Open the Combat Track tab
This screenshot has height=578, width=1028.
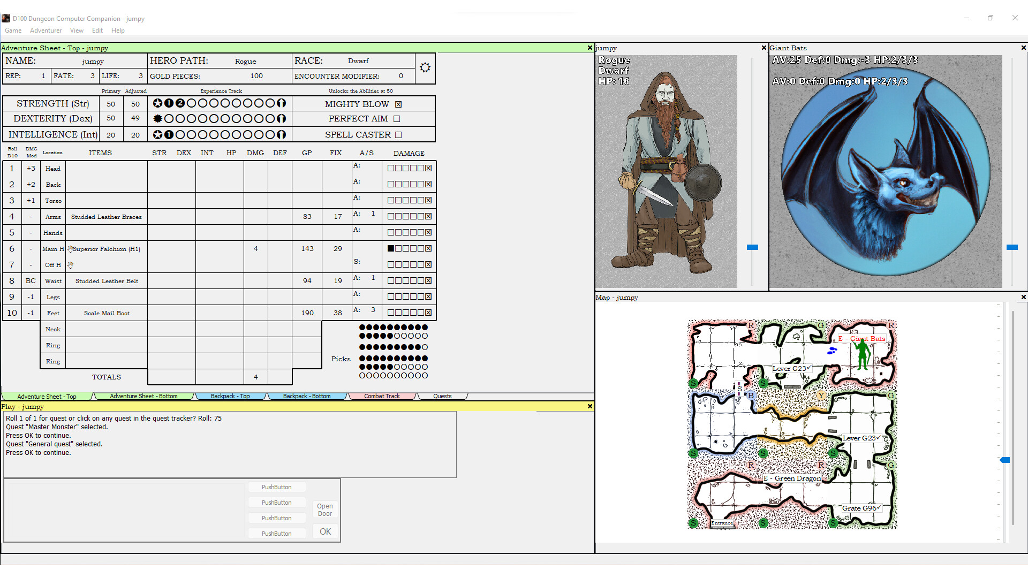[382, 396]
